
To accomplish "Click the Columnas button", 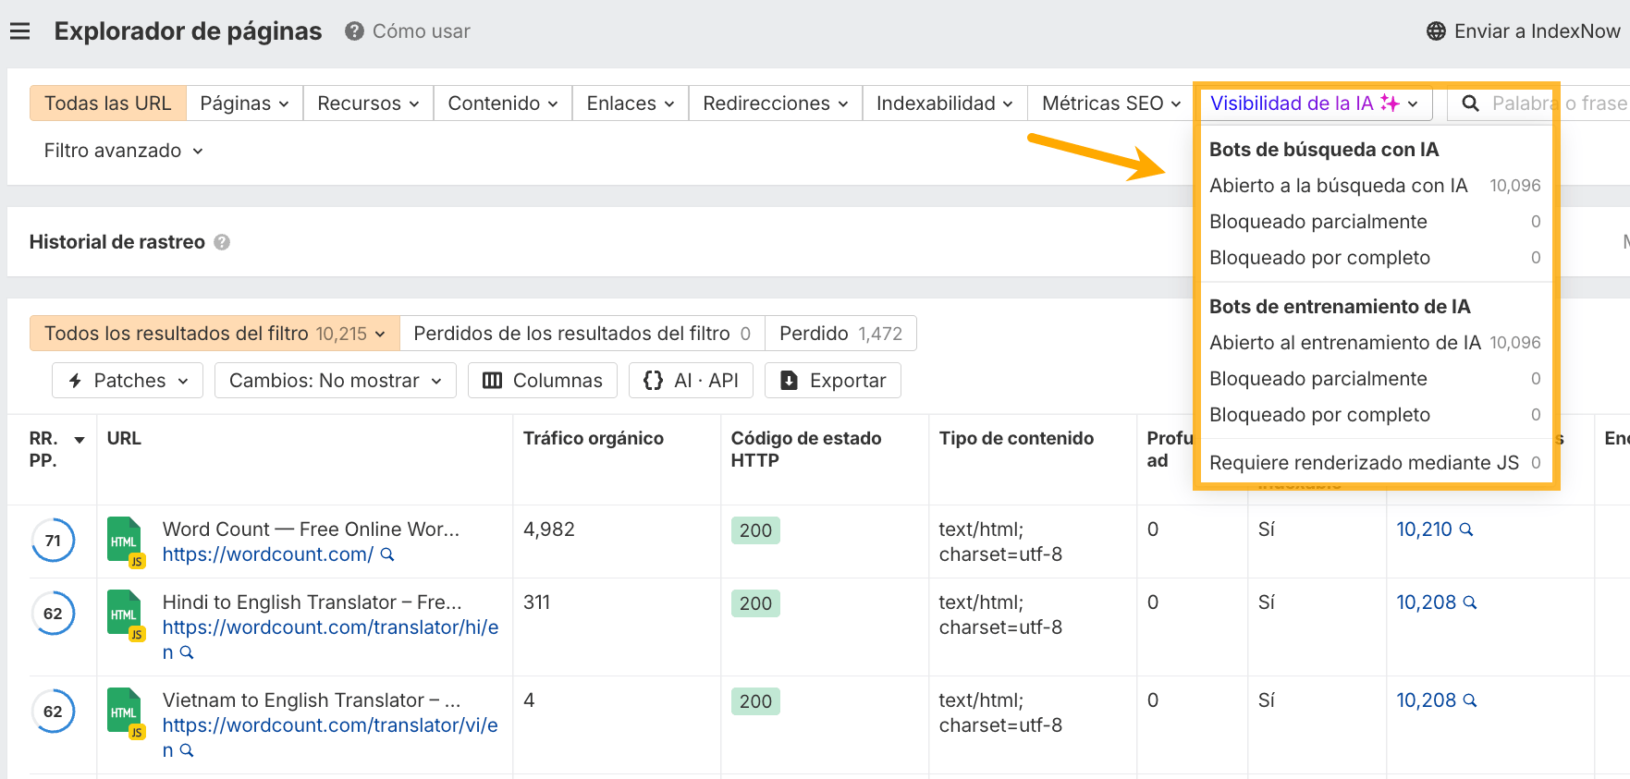I will click(543, 381).
